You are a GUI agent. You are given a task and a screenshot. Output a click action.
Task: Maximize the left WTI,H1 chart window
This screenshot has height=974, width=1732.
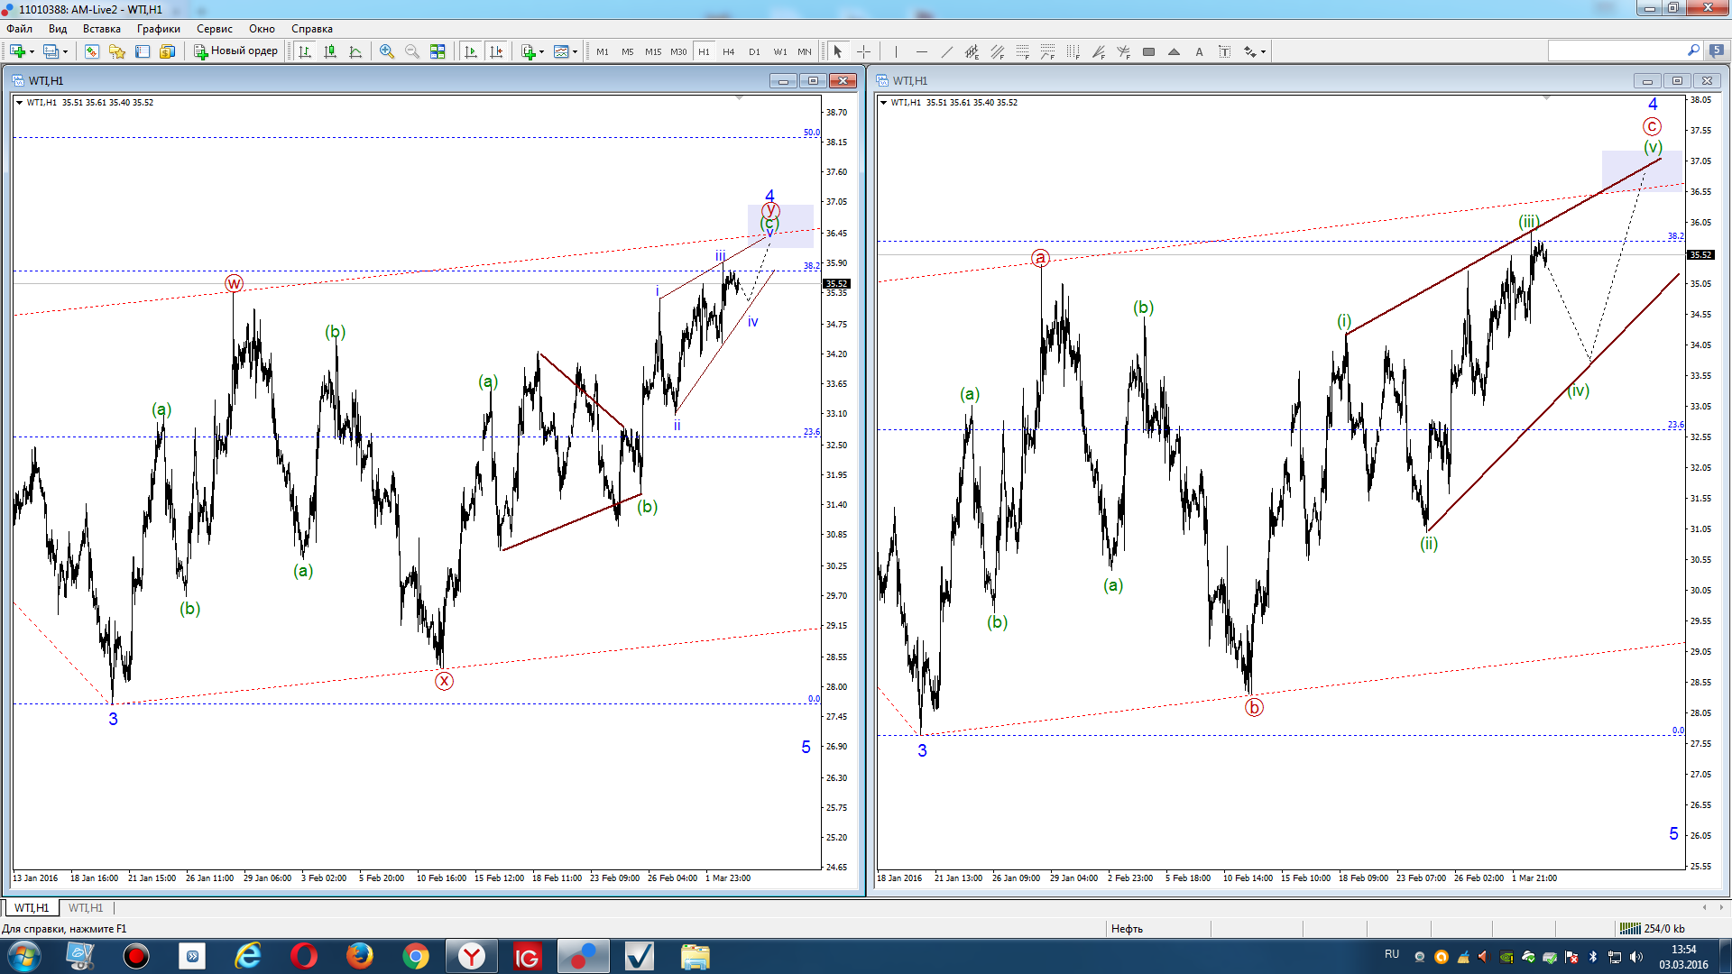[x=813, y=80]
